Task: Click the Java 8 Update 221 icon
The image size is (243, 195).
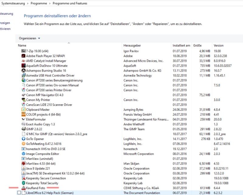Action: [23, 168]
